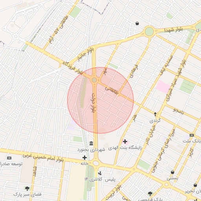Select the roundabout near پلیس کلانتری
This screenshot has width=201, height=201.
click(x=96, y=163)
